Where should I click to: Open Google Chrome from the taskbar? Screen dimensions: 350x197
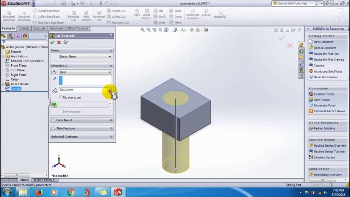click(71, 192)
